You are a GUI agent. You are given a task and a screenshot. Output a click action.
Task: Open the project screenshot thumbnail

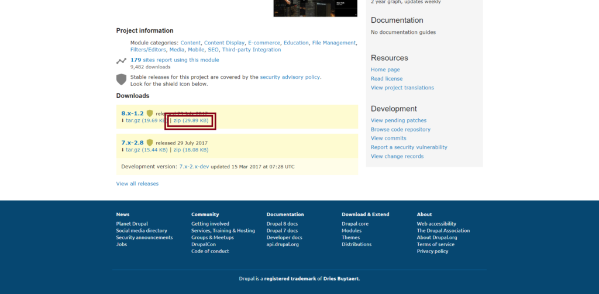315,8
